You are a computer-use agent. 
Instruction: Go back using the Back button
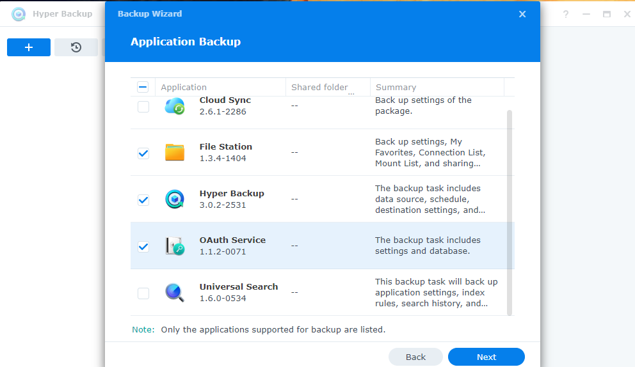coord(415,357)
